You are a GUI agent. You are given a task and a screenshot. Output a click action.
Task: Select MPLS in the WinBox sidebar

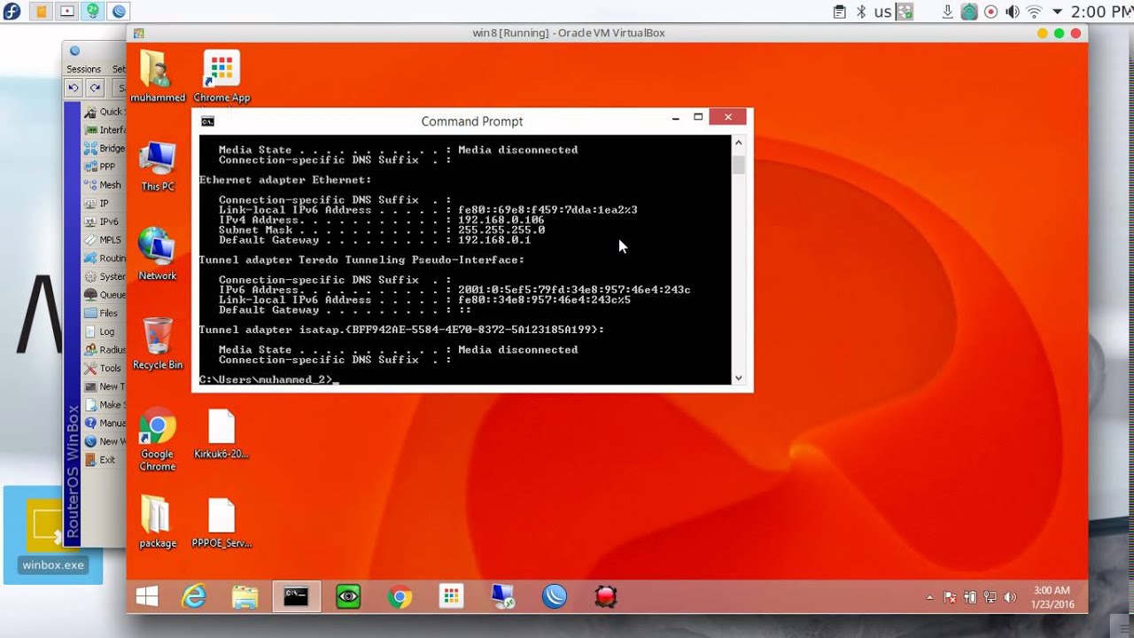(105, 240)
